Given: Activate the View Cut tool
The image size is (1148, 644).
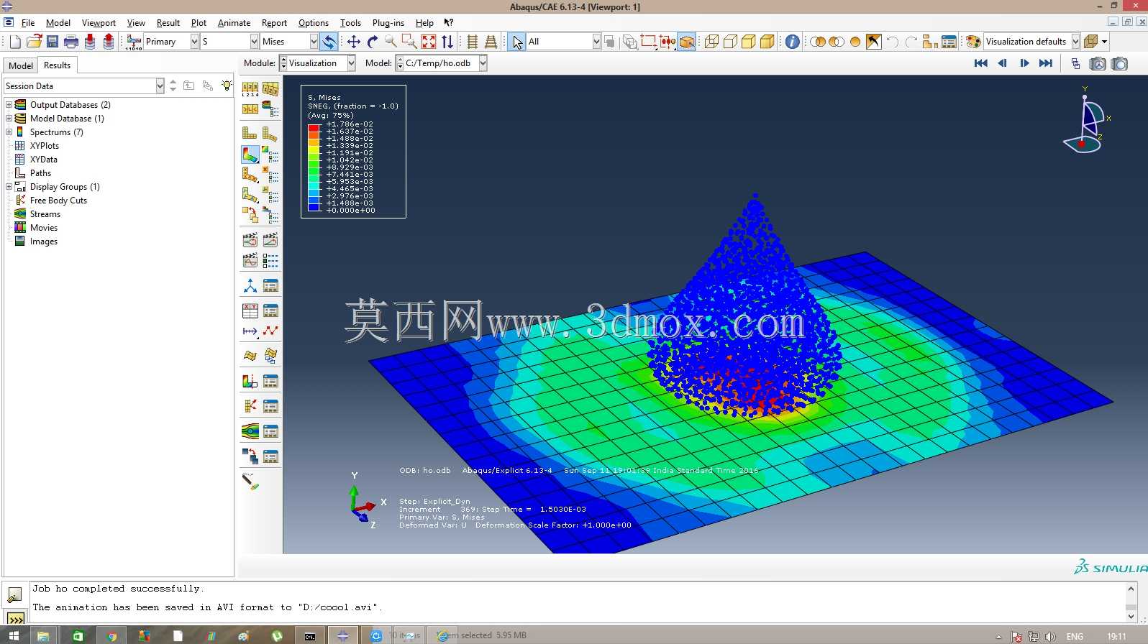Looking at the screenshot, I should click(250, 381).
